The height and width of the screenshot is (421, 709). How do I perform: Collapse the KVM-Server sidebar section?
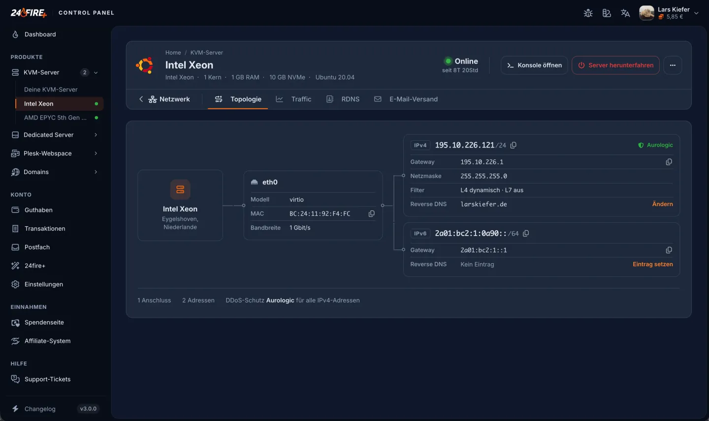[x=96, y=73]
